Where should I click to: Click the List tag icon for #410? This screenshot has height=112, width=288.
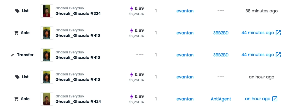click(17, 77)
